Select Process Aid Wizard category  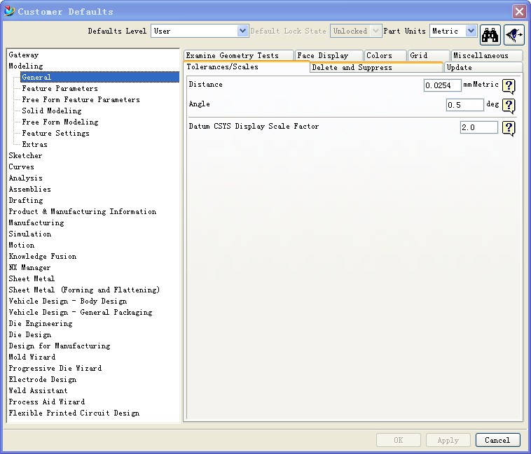click(x=47, y=402)
